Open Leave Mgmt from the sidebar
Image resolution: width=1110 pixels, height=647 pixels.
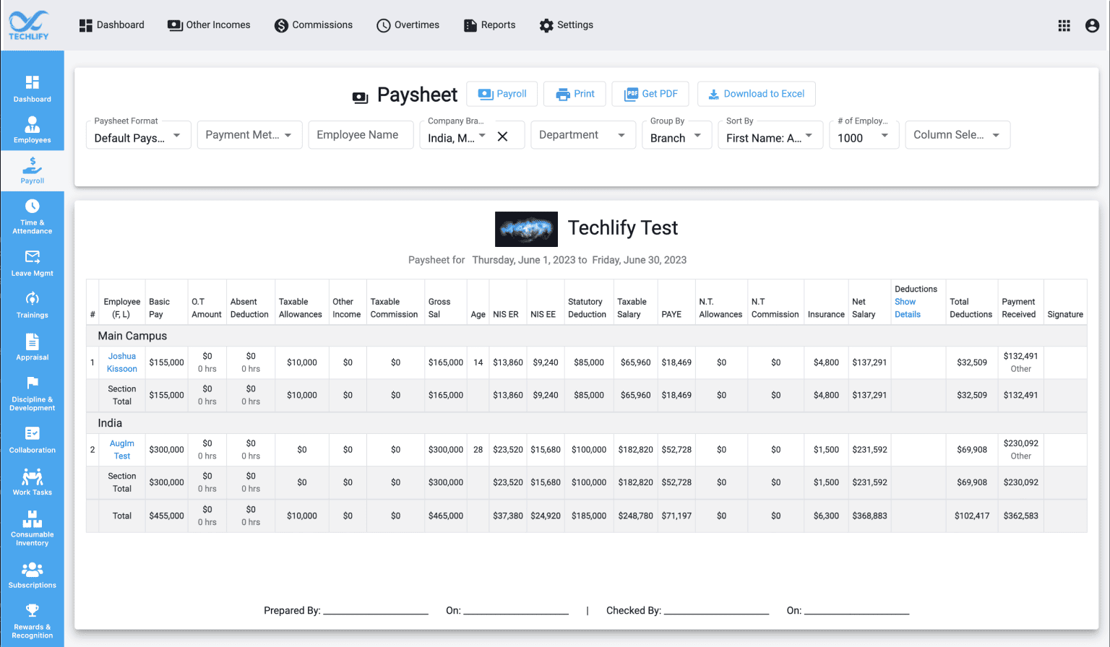pos(32,261)
